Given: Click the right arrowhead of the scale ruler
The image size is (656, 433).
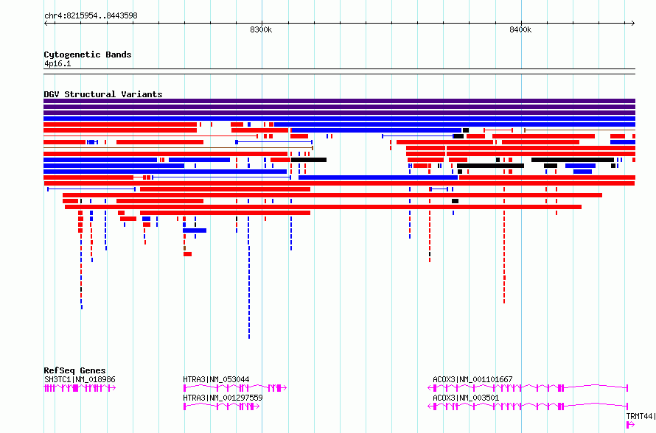Looking at the screenshot, I should point(633,24).
